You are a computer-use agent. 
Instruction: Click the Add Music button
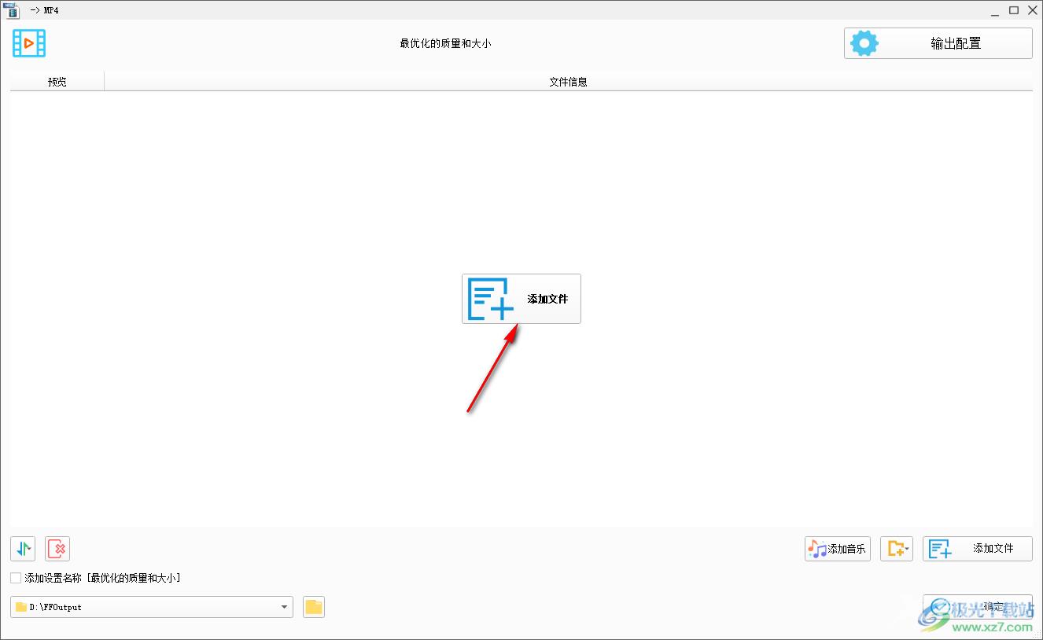pyautogui.click(x=838, y=549)
